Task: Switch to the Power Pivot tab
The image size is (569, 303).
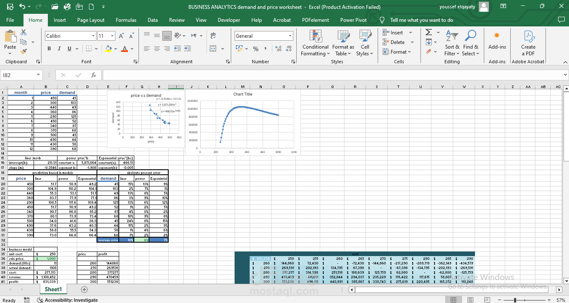Action: [353, 20]
